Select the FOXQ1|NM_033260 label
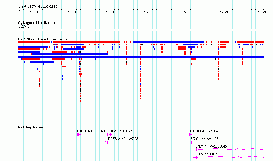 91,131
